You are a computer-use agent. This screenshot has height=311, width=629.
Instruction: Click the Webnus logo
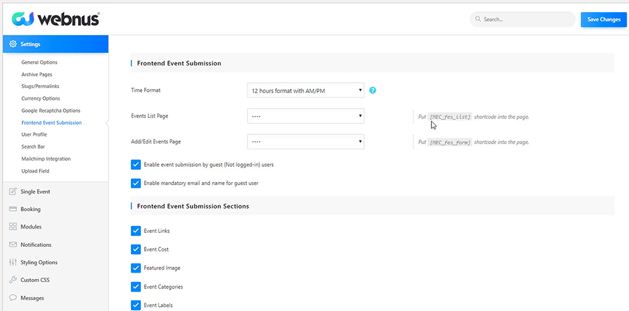55,19
